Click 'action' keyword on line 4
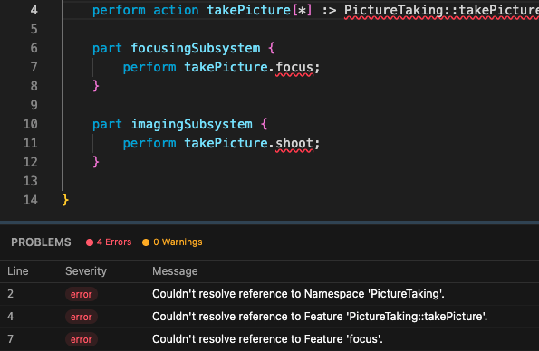 176,10
